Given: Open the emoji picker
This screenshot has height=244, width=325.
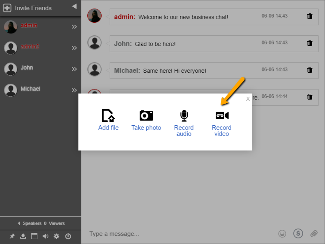Looking at the screenshot, I should [x=282, y=234].
